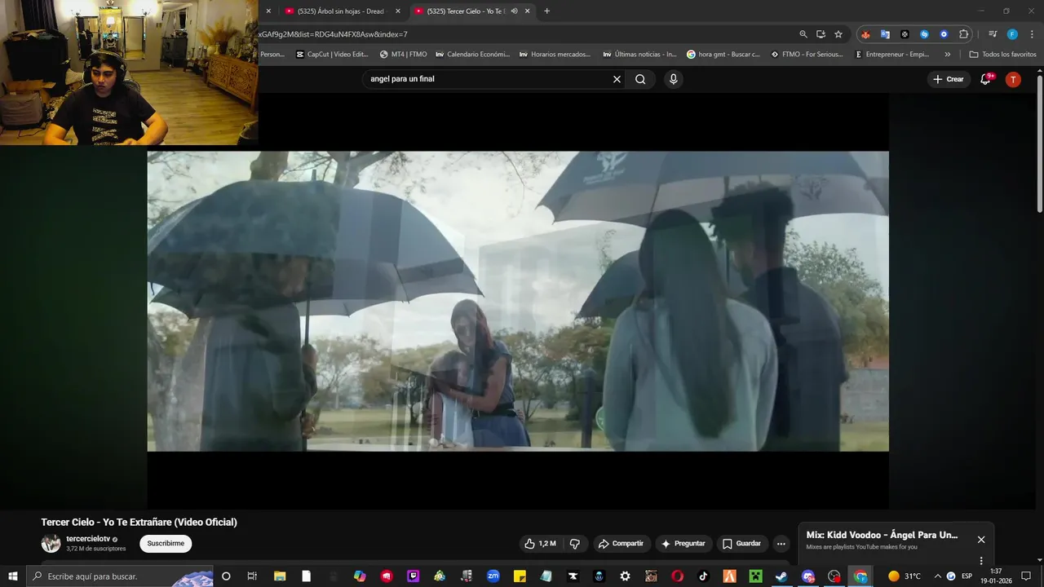1044x587 pixels.
Task: Open the CapCut Video Editor bookmark
Action: (x=332, y=55)
